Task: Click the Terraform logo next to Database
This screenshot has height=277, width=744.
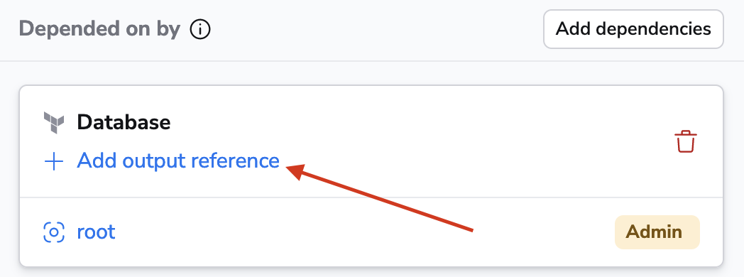Action: coord(54,123)
